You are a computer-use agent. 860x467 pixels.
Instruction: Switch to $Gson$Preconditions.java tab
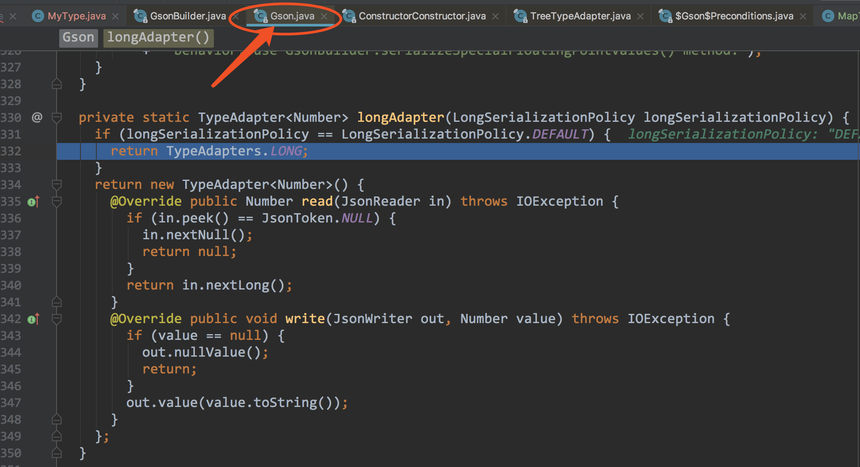pyautogui.click(x=734, y=16)
